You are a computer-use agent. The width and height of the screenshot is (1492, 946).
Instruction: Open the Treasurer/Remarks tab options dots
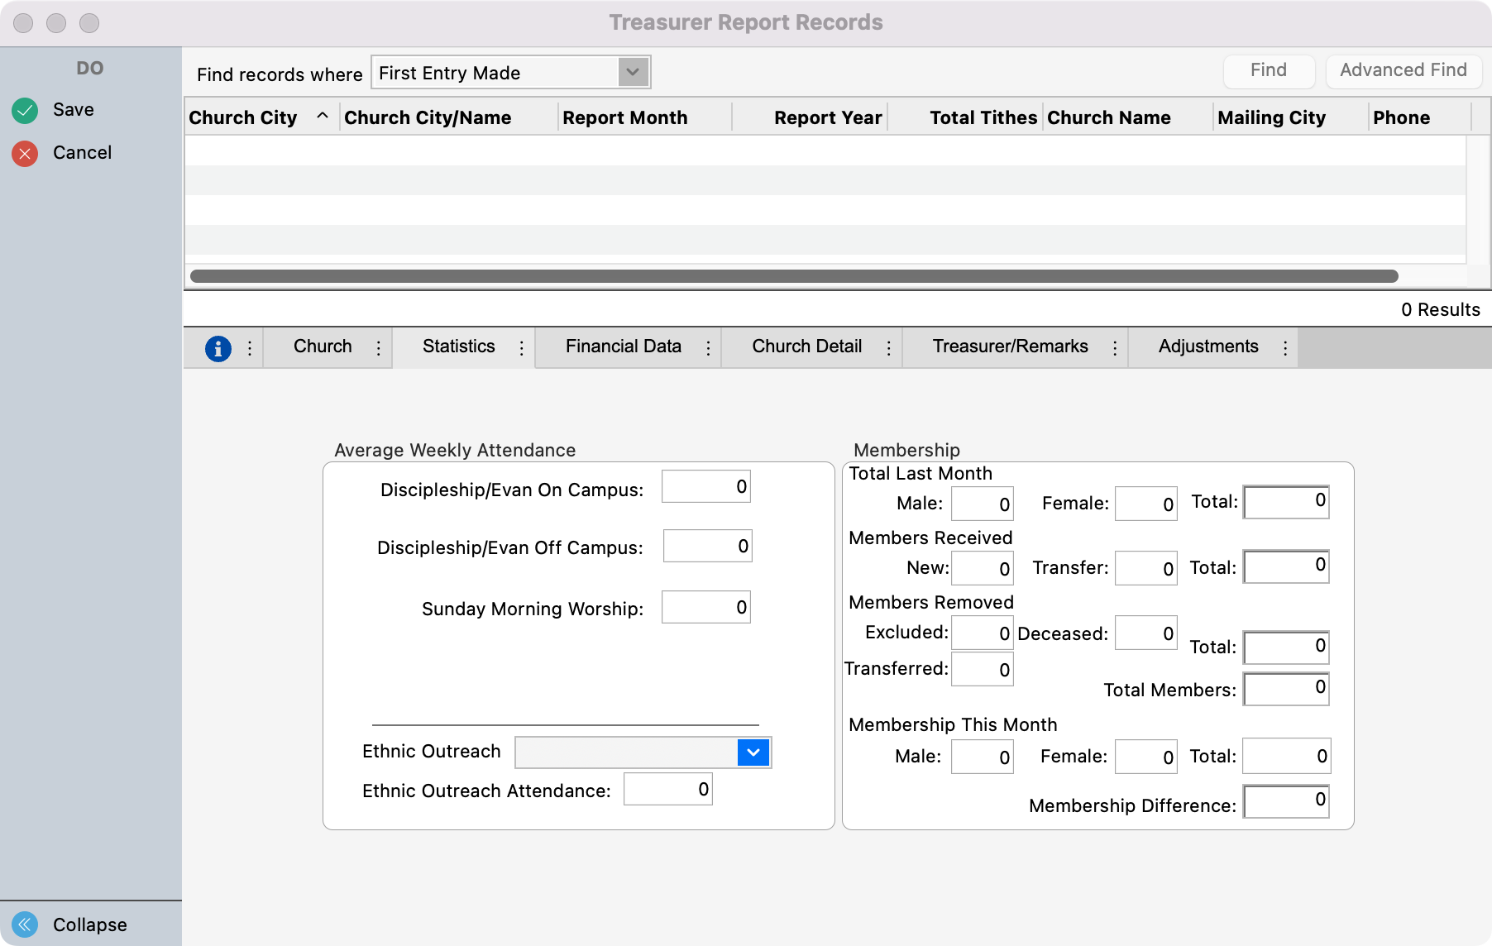click(1114, 346)
